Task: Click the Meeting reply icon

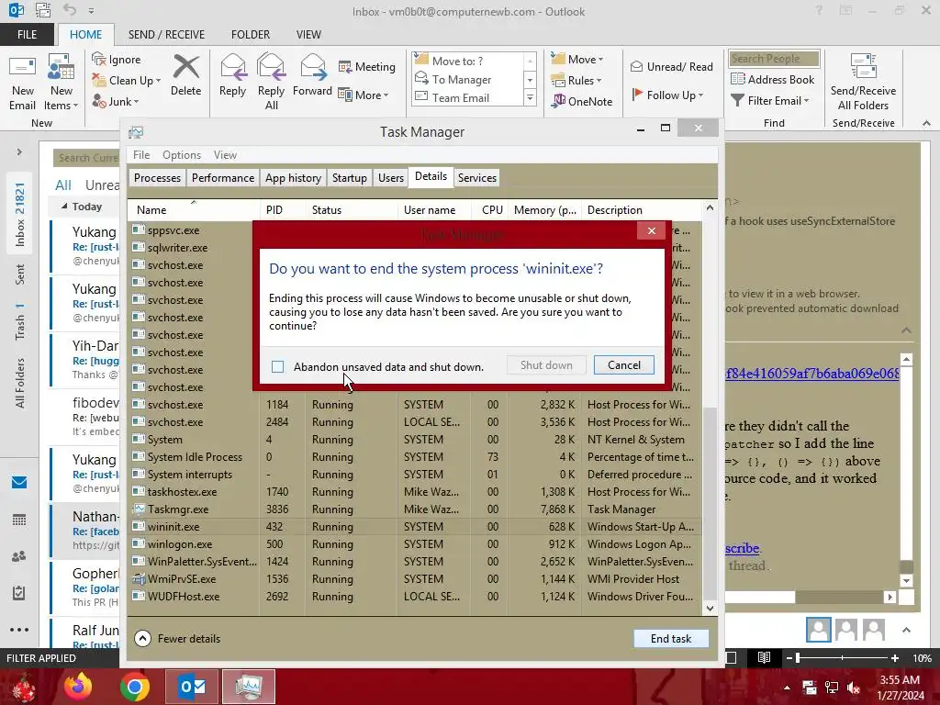Action: pyautogui.click(x=367, y=66)
